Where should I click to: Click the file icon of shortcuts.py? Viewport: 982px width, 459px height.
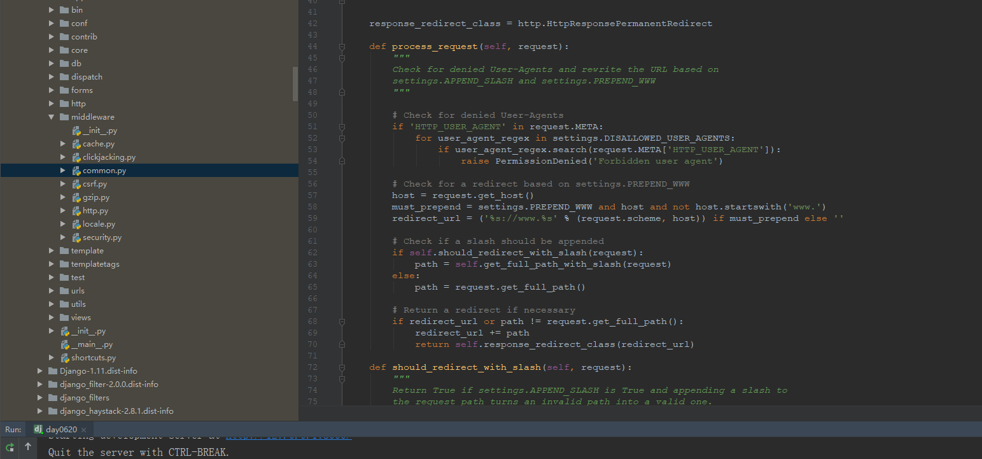click(65, 358)
